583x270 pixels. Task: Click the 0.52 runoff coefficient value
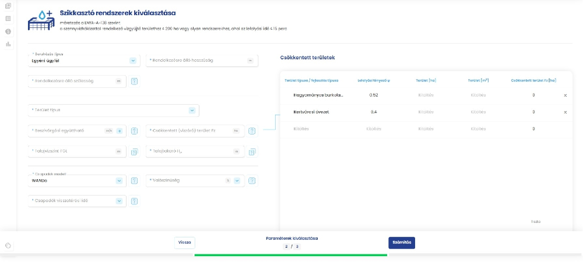point(374,95)
